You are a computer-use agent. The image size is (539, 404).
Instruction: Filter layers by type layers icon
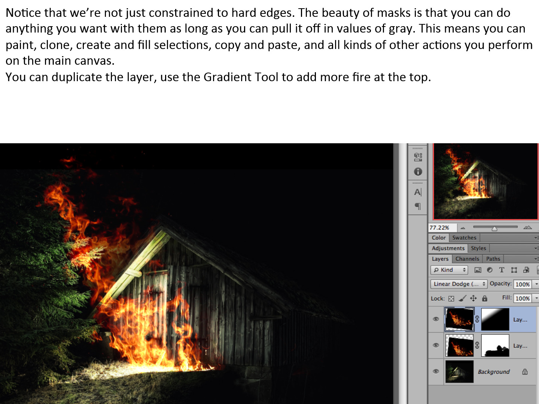(502, 270)
